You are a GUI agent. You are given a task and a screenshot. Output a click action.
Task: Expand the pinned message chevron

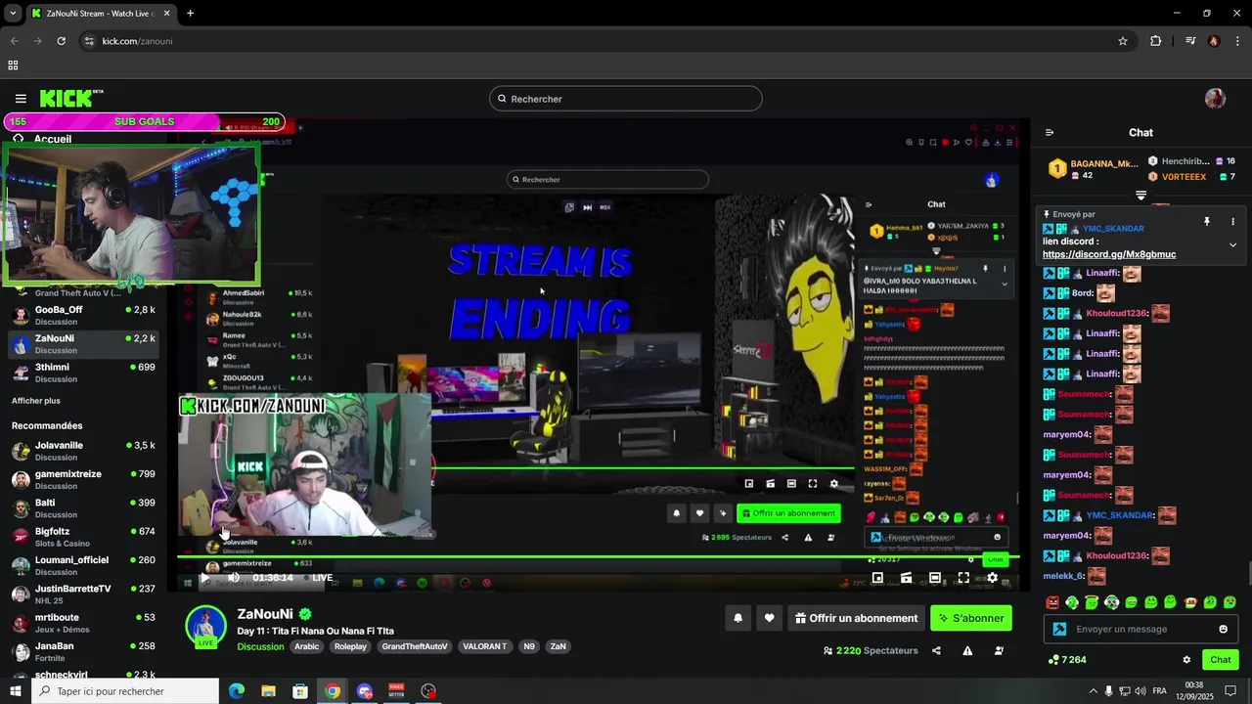(1232, 245)
